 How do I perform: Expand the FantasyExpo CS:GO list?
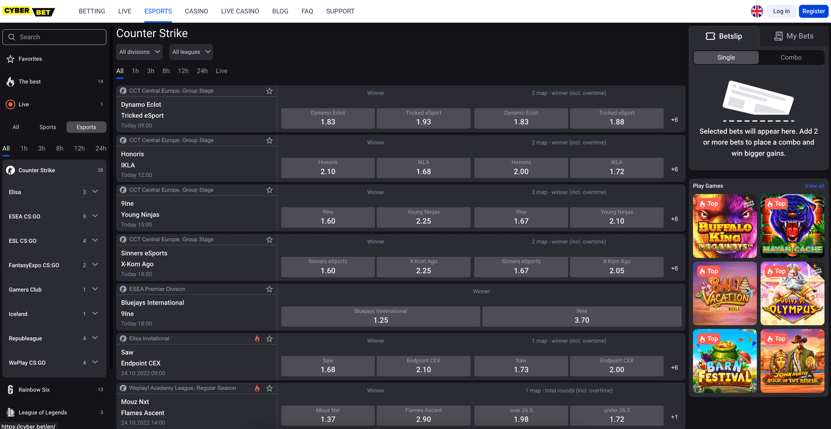95,265
